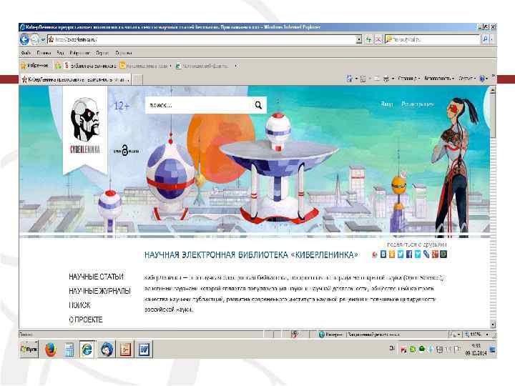Expand the Сервис command bar dropdown

click(466, 79)
